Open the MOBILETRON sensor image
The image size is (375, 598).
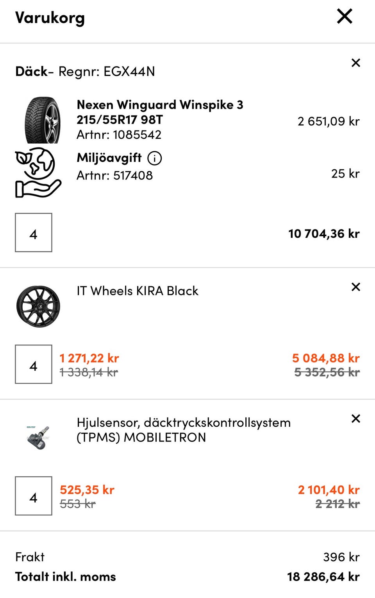tap(38, 437)
